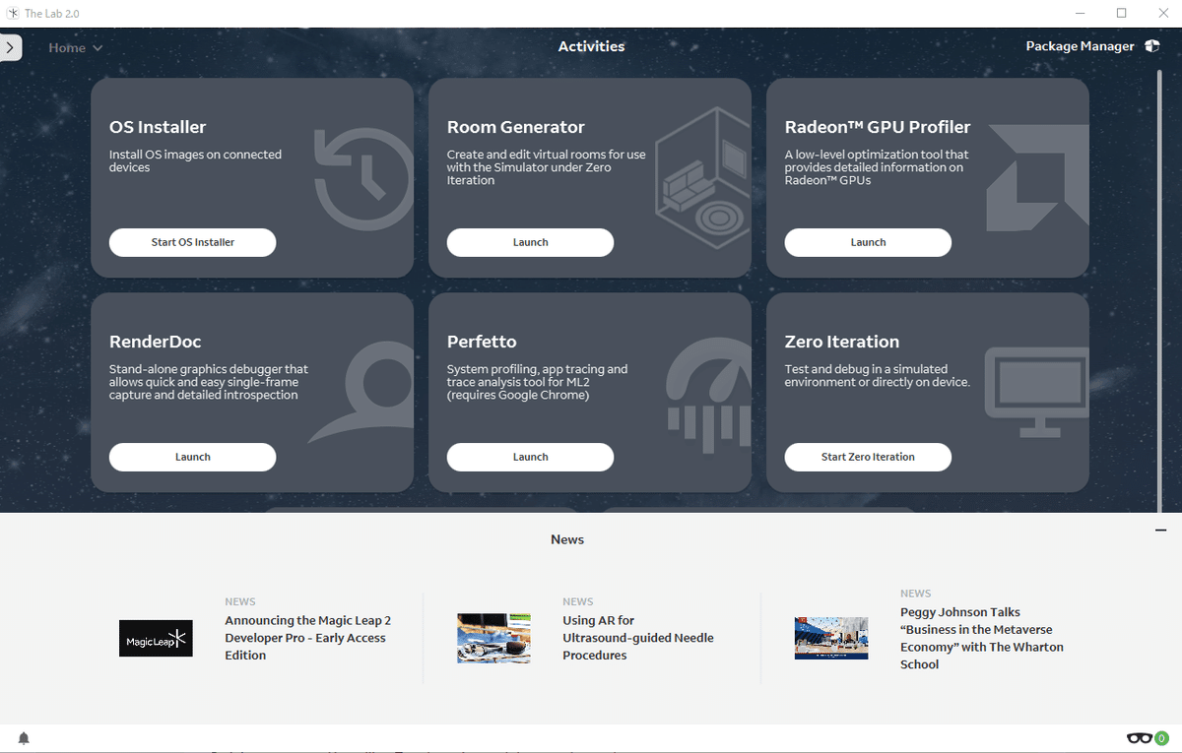The width and height of the screenshot is (1182, 753).
Task: Click the Radeon AMD logo icon
Action: click(1037, 177)
